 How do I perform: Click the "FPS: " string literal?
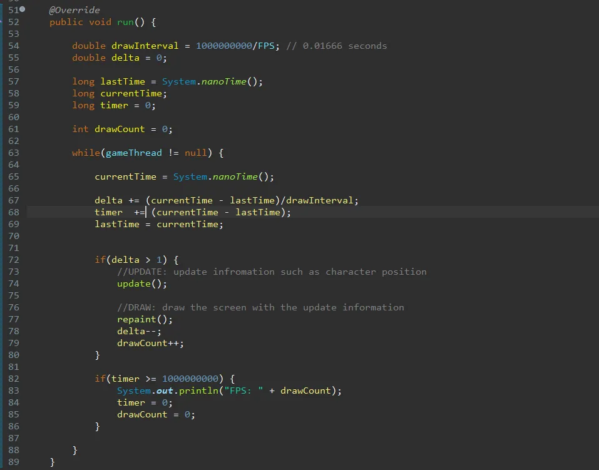click(x=243, y=391)
